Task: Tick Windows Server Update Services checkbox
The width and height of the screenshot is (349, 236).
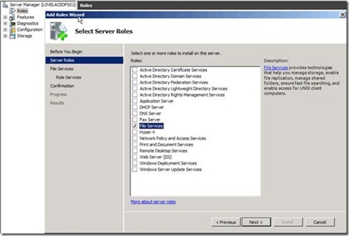Action: (x=135, y=170)
